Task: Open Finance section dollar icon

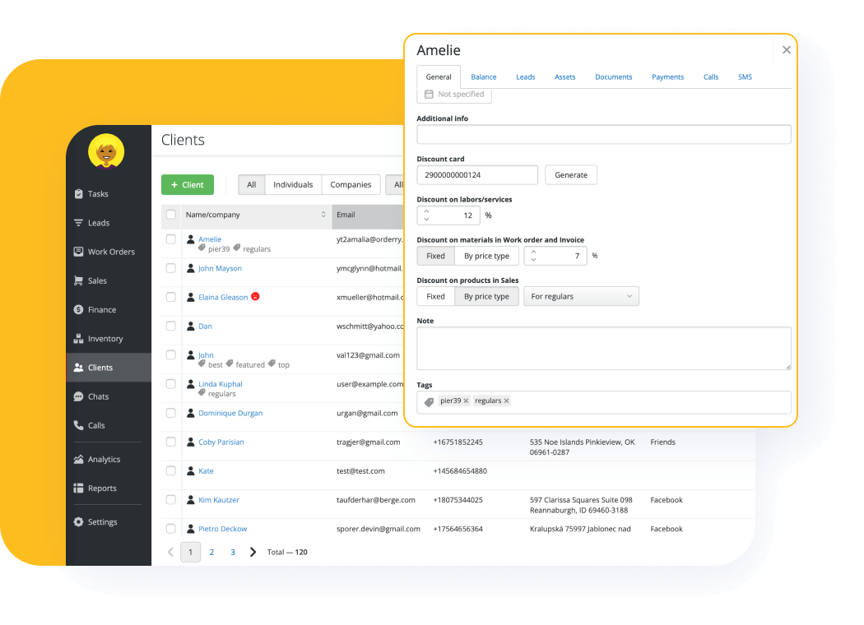Action: tap(79, 310)
